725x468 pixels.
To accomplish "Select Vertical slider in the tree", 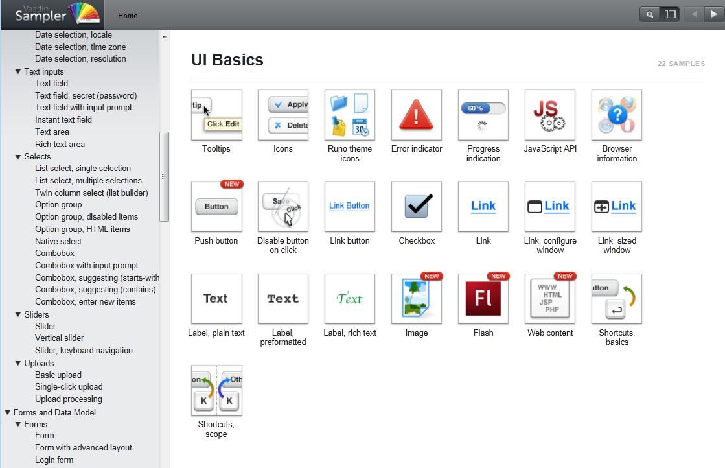I will [59, 338].
